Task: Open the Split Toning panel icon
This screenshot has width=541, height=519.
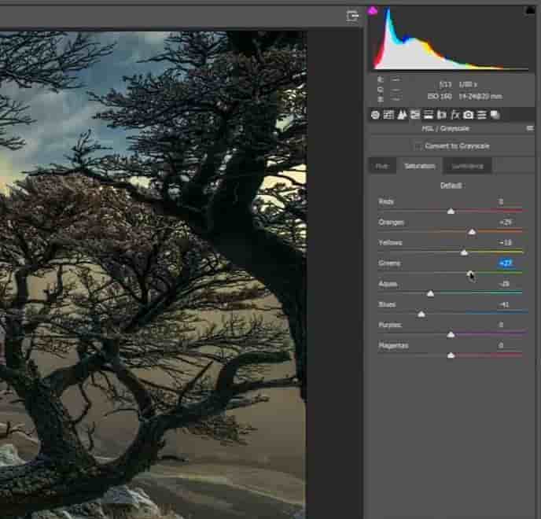Action: (x=429, y=115)
